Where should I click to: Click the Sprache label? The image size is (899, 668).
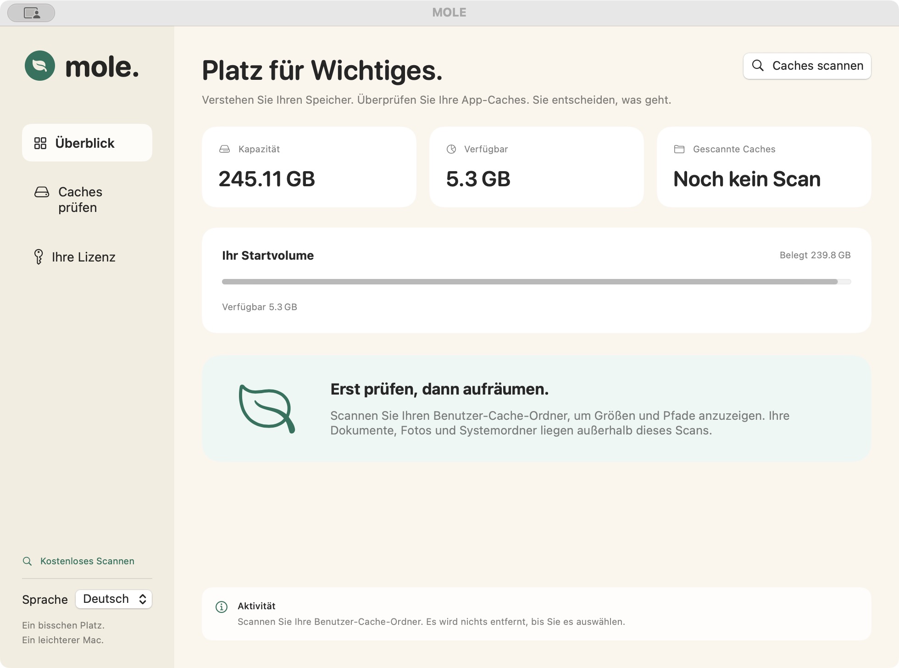tap(45, 600)
